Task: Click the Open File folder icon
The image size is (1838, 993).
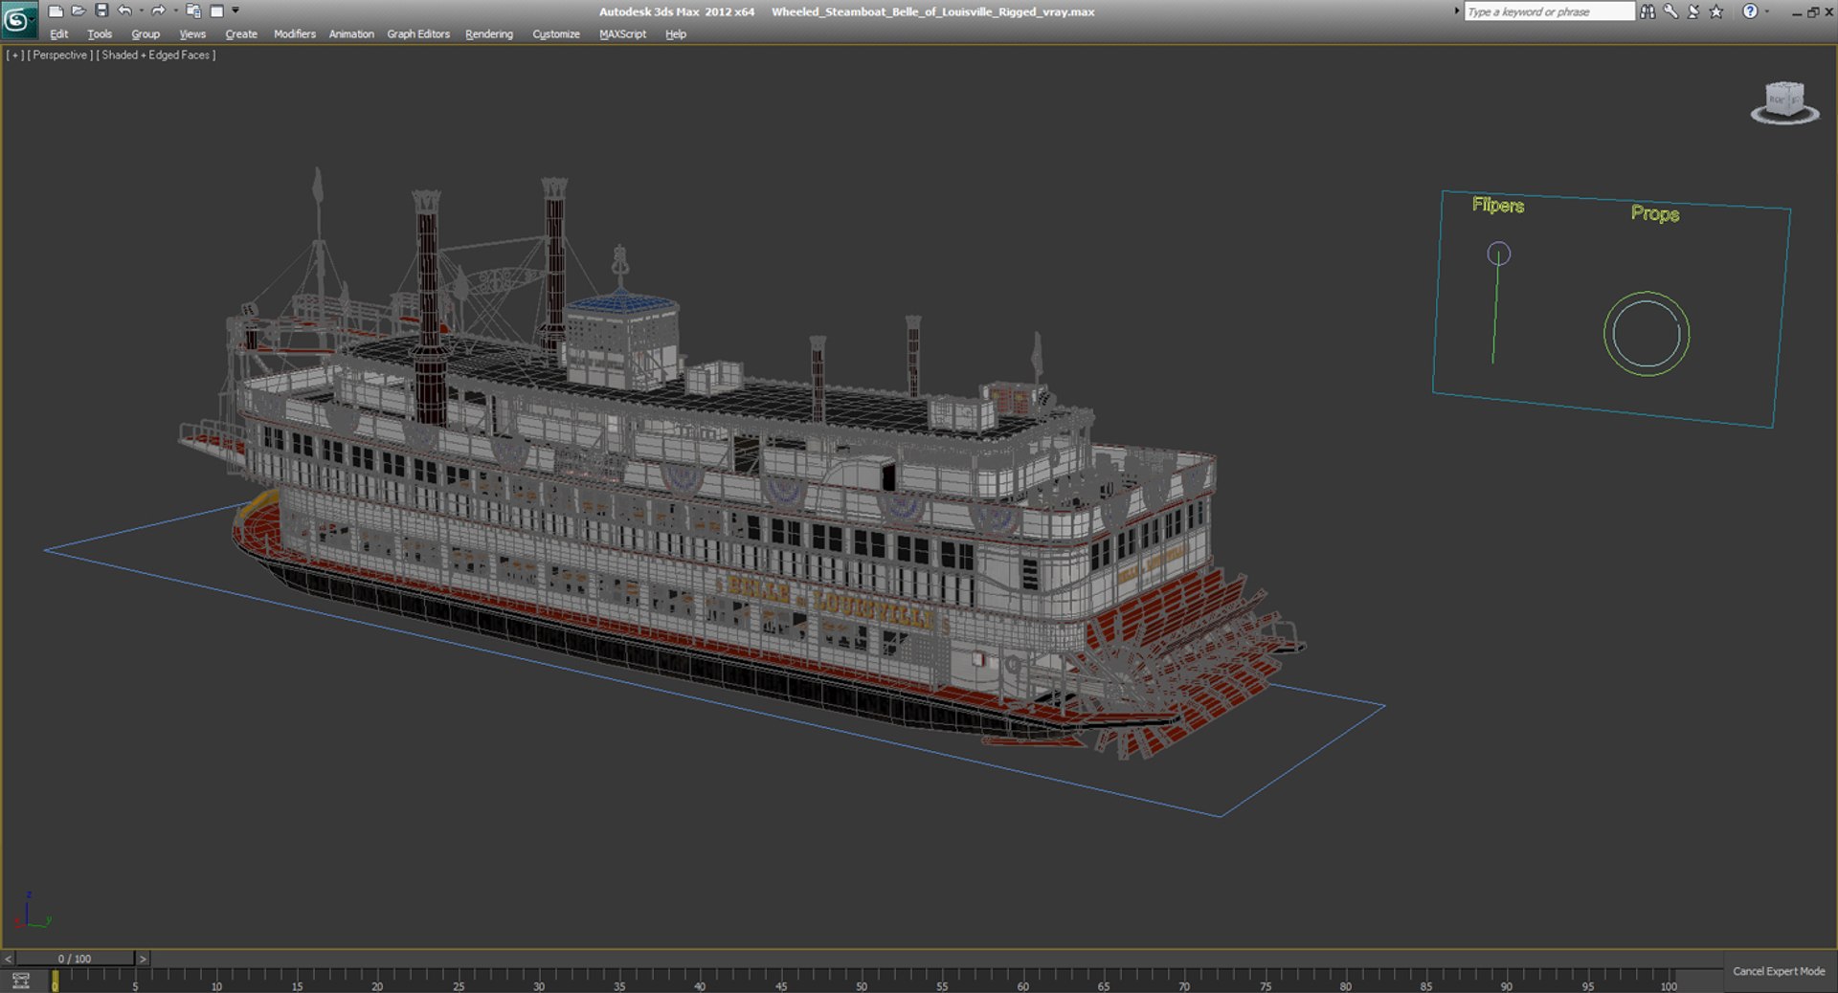Action: click(78, 11)
